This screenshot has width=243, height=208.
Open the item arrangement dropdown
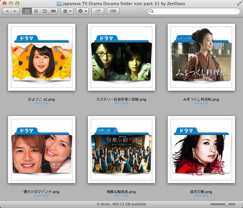[67, 11]
